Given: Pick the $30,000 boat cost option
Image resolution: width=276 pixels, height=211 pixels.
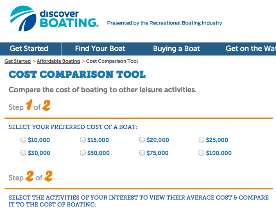Looking at the screenshot, I should pos(23,153).
